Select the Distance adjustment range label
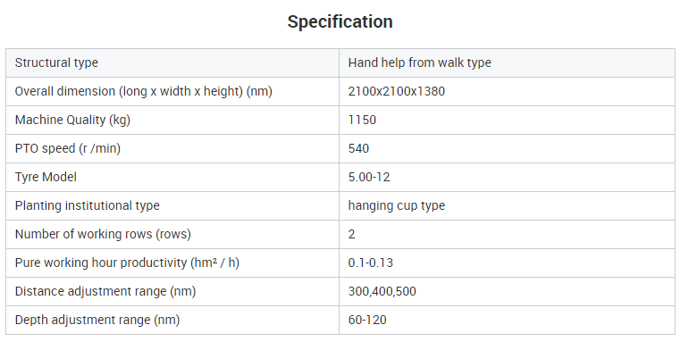The width and height of the screenshot is (680, 342). [105, 291]
